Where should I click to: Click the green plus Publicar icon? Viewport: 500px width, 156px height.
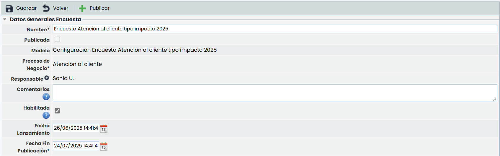coord(82,9)
